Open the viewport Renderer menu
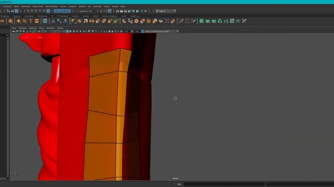 pyautogui.click(x=51, y=28)
